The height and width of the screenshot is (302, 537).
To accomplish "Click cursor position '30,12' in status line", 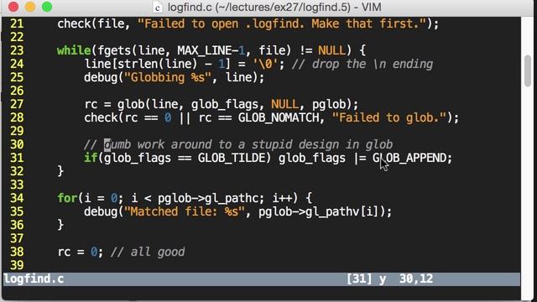I will click(x=416, y=279).
